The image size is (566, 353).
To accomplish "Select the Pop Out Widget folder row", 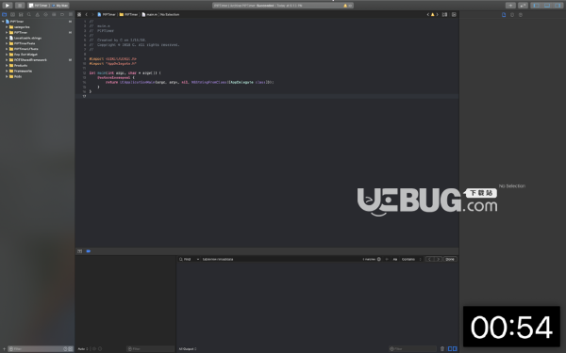I will point(37,55).
